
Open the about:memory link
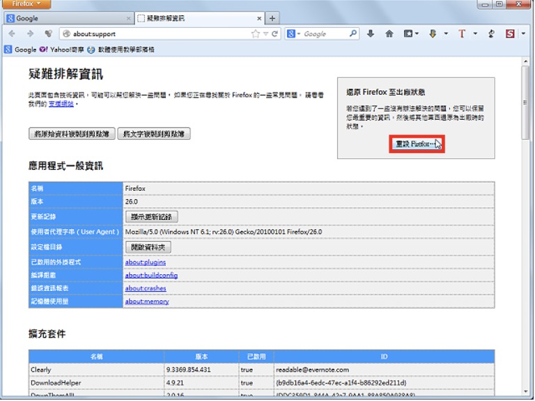click(x=147, y=301)
